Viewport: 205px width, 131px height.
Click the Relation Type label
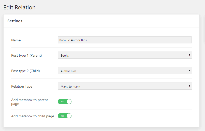click(22, 87)
